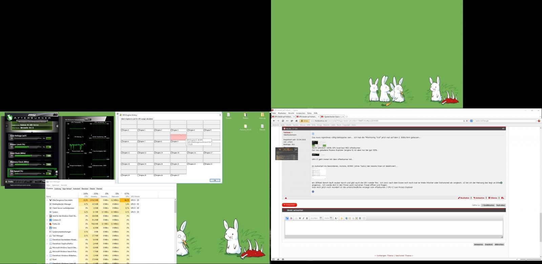The image size is (542, 264).
Task: Click Opera red badge icon right of search
Action: tap(539, 121)
